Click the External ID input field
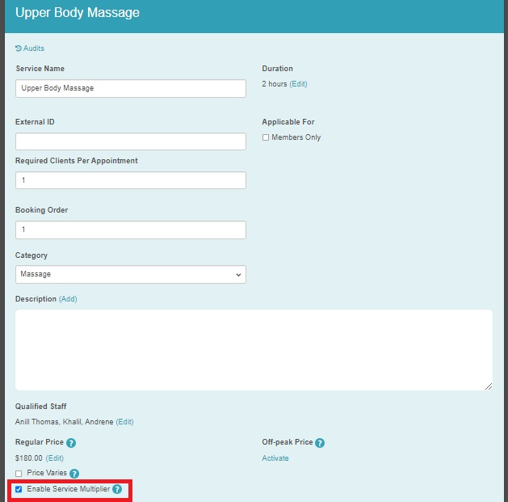 pyautogui.click(x=131, y=141)
